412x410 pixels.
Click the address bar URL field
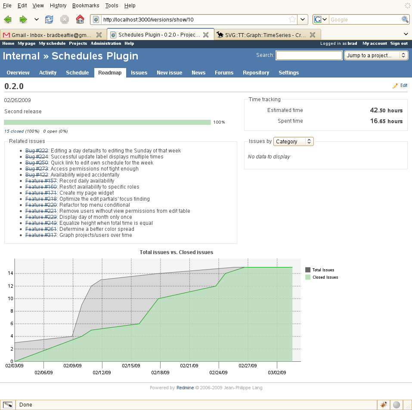click(x=195, y=19)
